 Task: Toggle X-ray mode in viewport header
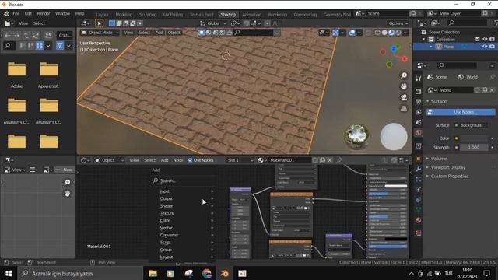(x=368, y=33)
